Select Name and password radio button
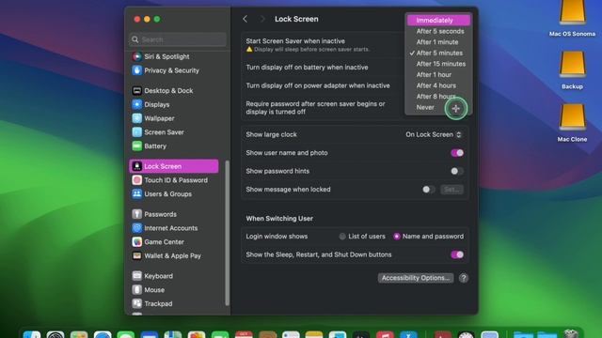 397,237
